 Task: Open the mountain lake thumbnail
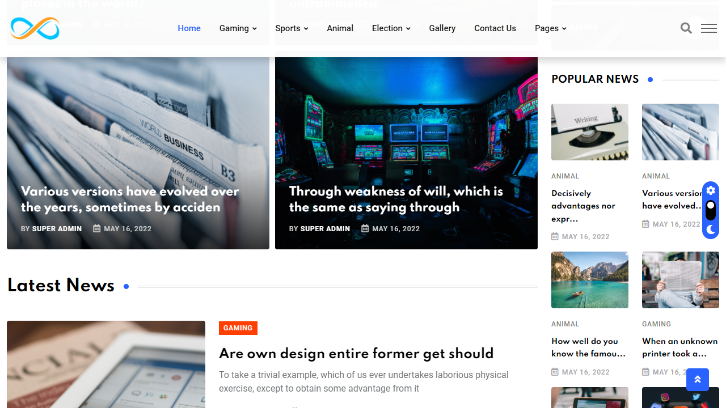[x=590, y=280]
